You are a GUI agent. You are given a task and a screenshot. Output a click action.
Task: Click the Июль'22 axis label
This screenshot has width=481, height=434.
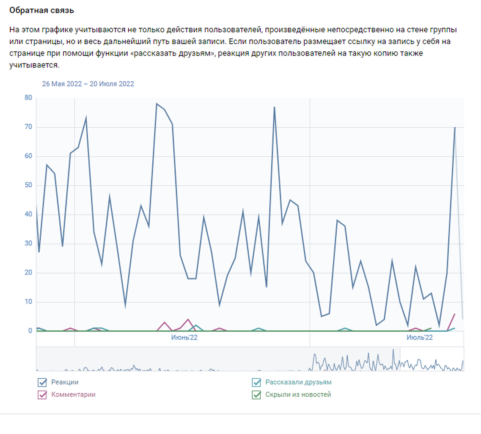click(420, 337)
